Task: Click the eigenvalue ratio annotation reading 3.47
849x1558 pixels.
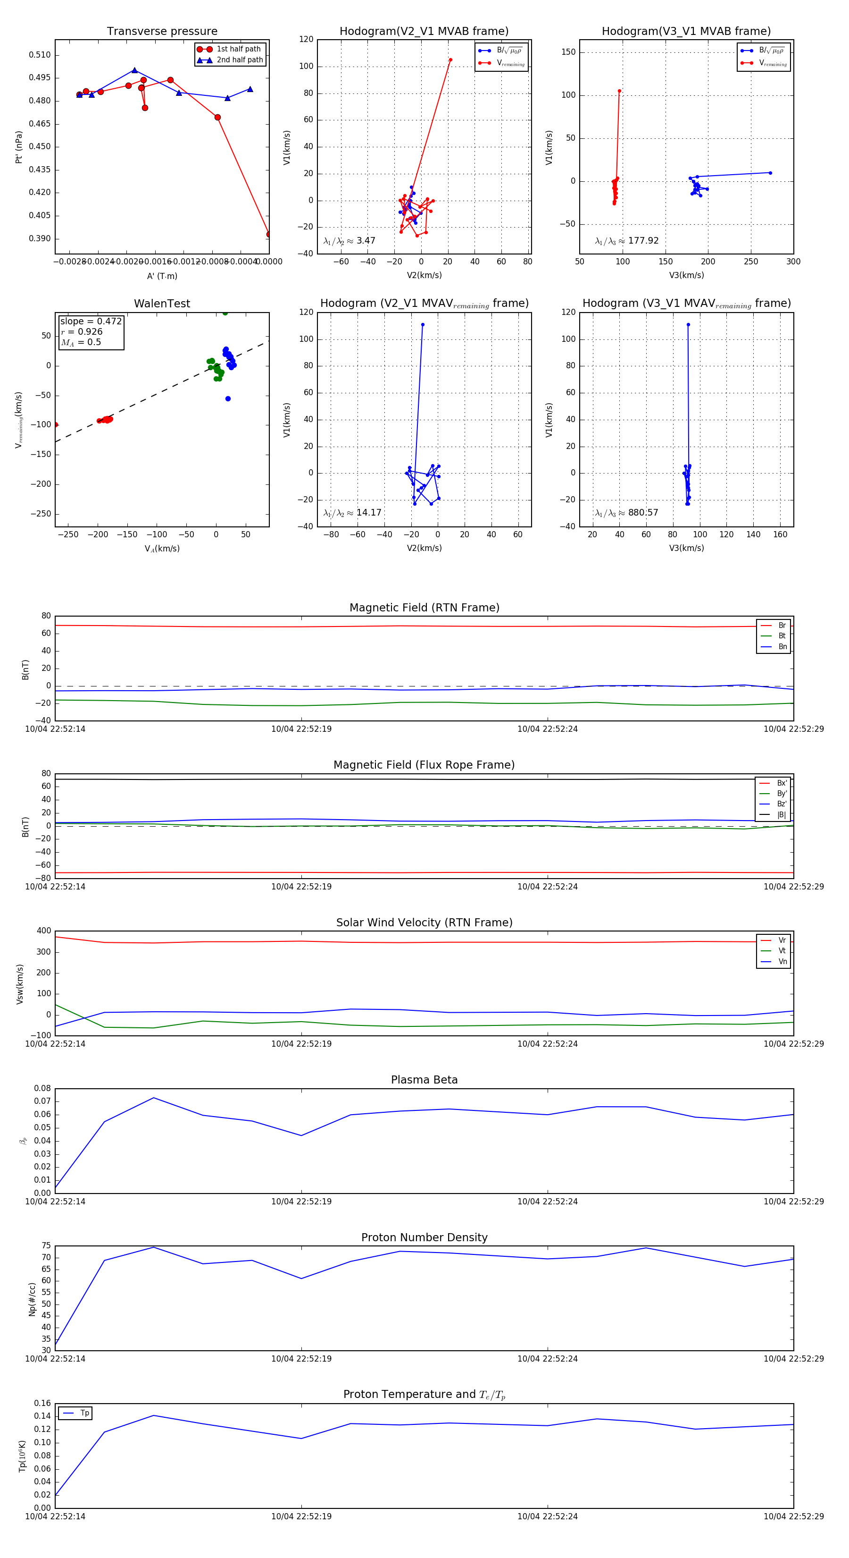Action: pos(349,241)
